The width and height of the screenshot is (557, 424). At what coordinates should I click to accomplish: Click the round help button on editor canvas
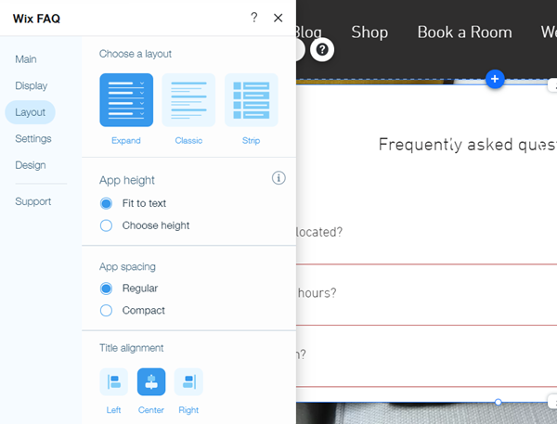[x=322, y=49]
